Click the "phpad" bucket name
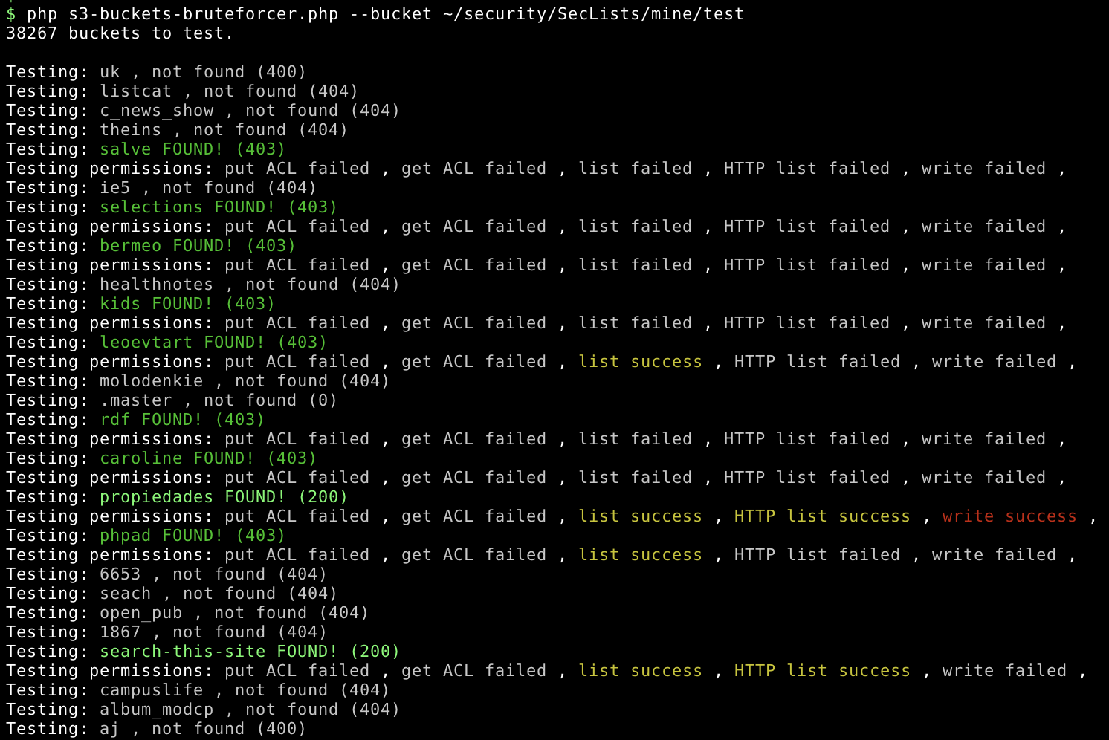 coord(125,536)
